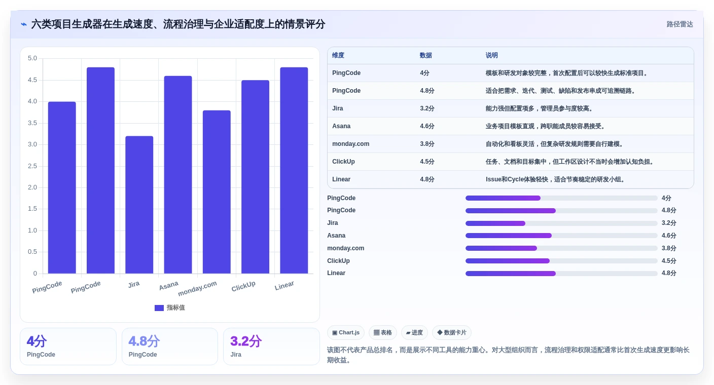The width and height of the screenshot is (714, 385).
Task: Click the Linear x-axis label
Action: (284, 286)
